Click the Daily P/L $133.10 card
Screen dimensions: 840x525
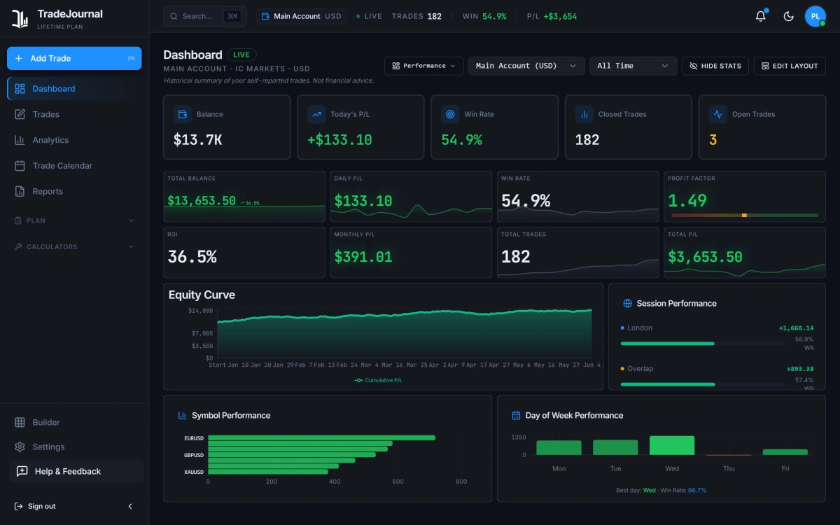click(x=411, y=195)
